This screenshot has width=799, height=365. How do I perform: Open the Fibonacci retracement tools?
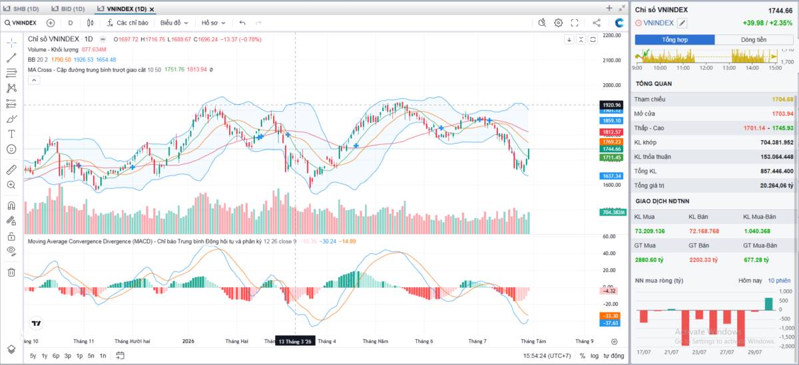(11, 73)
